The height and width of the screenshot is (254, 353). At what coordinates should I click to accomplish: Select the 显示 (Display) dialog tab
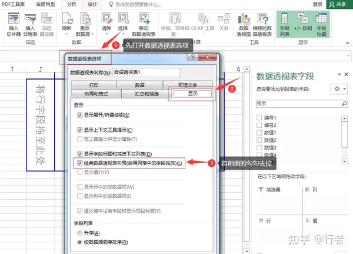pos(192,93)
